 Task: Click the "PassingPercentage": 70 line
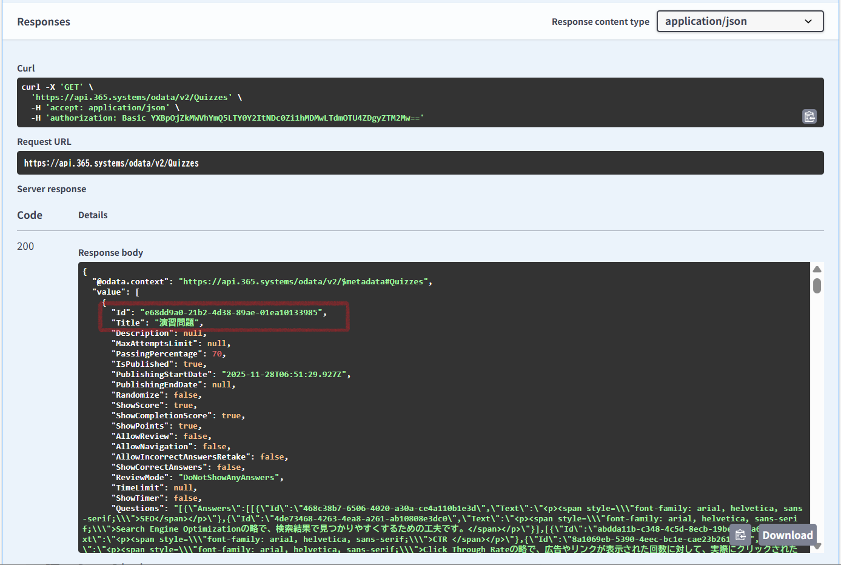pos(169,354)
